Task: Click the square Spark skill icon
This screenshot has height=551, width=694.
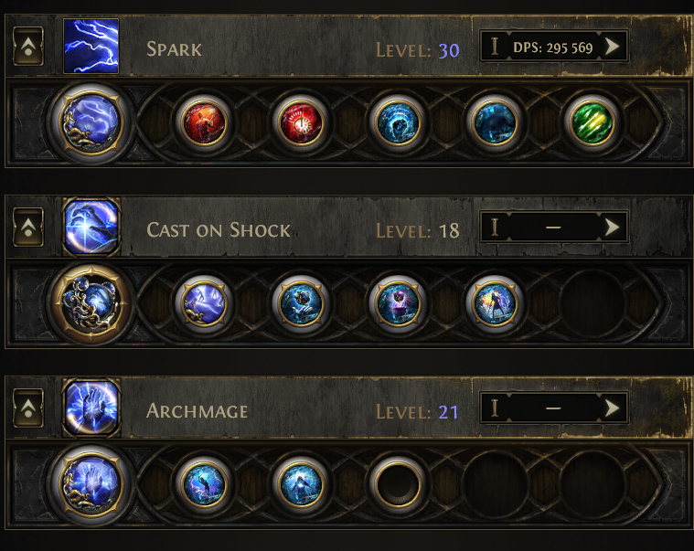Action: (91, 47)
